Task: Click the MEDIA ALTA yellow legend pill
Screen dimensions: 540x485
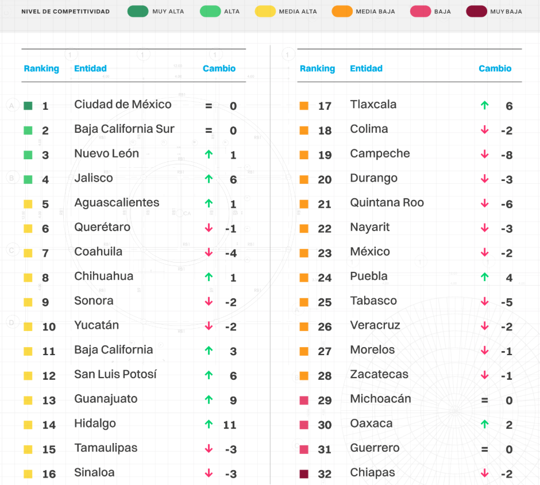Action: pos(265,11)
